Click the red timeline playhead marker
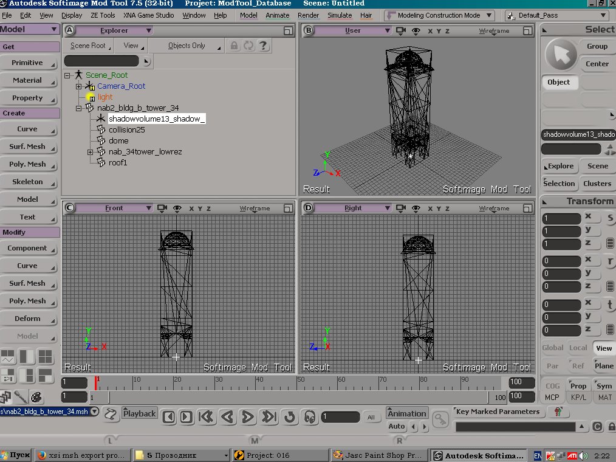Image resolution: width=616 pixels, height=462 pixels. 96,383
